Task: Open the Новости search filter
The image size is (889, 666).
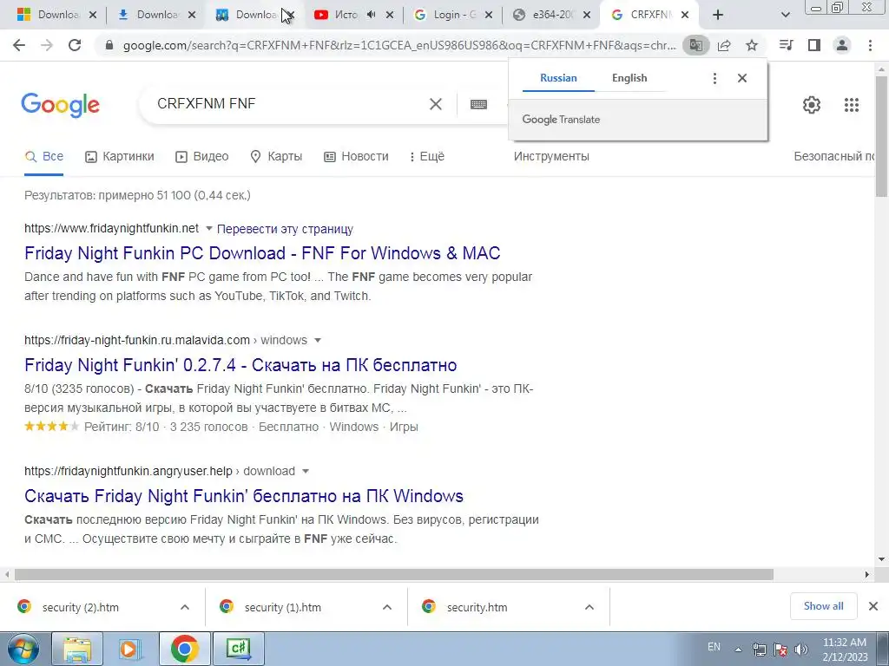Action: [356, 156]
